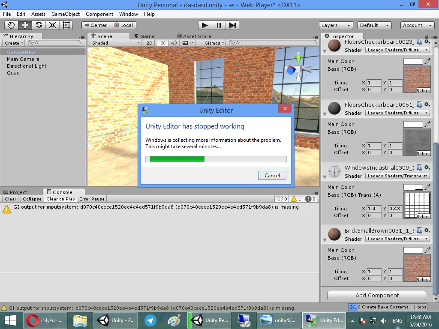Image resolution: width=439 pixels, height=329 pixels.
Task: Select the Scale tool icon
Action: pos(52,25)
